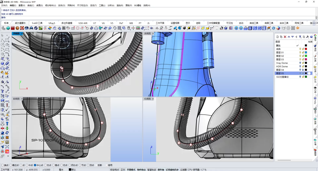Uncheck the 中心点 osnap checkbox

point(35,165)
